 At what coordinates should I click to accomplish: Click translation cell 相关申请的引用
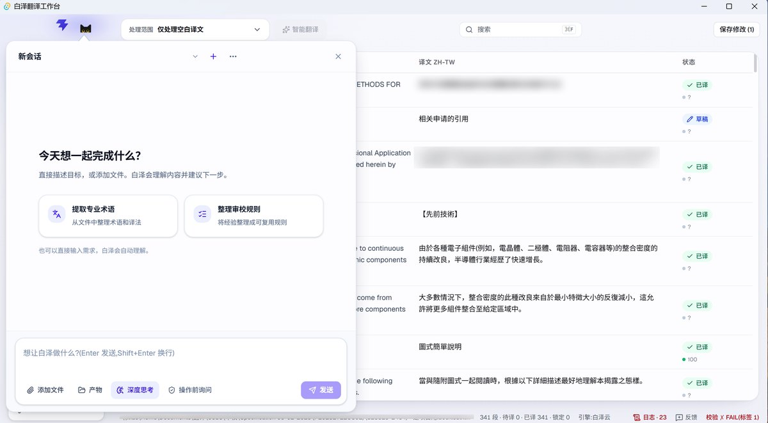(x=443, y=119)
